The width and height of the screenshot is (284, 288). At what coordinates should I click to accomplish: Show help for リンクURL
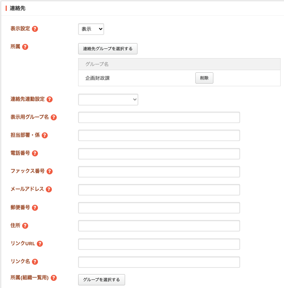point(40,244)
